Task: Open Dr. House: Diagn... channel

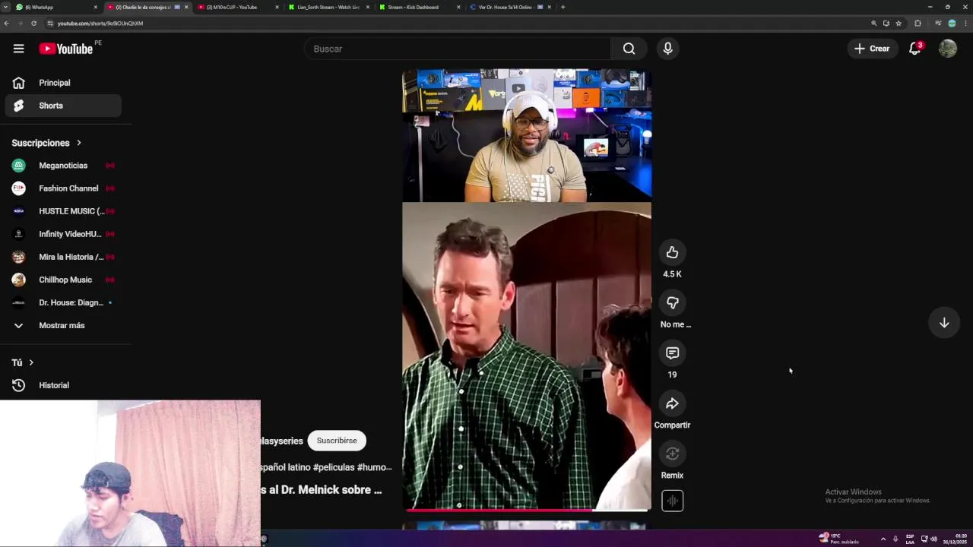Action: tap(63, 302)
